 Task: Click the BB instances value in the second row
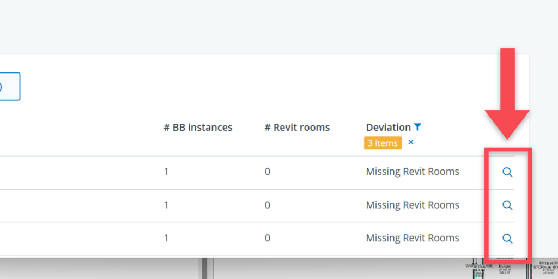(x=166, y=205)
